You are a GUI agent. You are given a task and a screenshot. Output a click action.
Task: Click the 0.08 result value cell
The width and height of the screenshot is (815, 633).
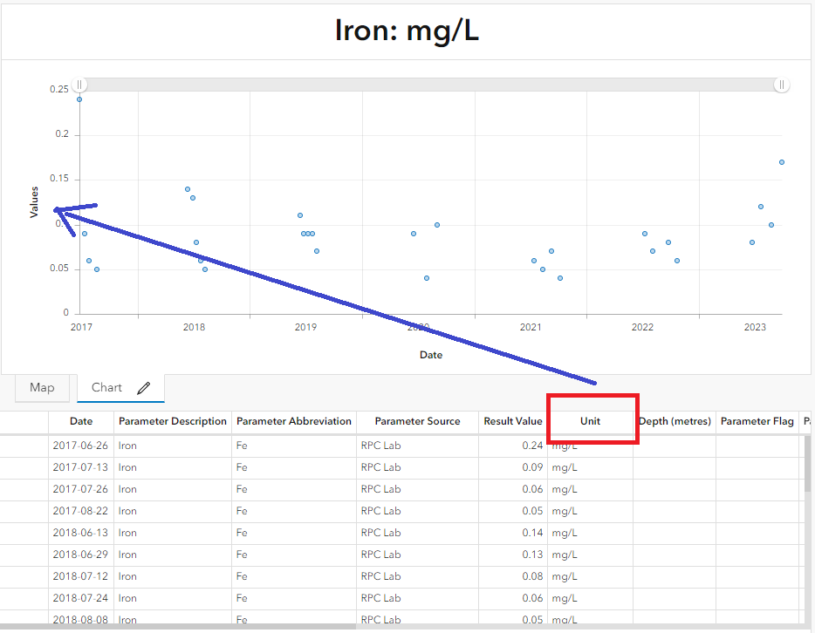pos(513,576)
